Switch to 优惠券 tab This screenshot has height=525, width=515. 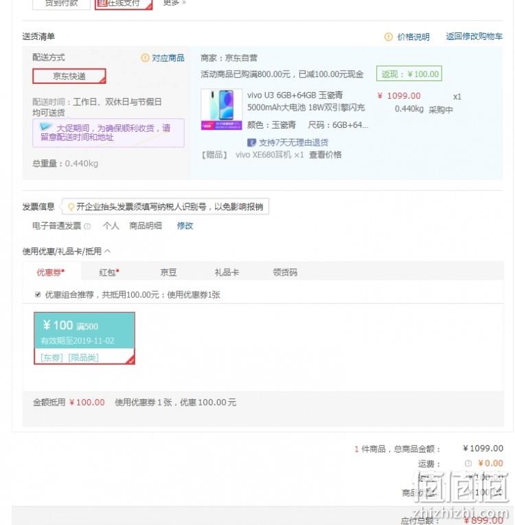coord(51,272)
